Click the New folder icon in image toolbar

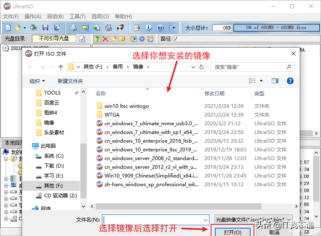tap(114, 39)
